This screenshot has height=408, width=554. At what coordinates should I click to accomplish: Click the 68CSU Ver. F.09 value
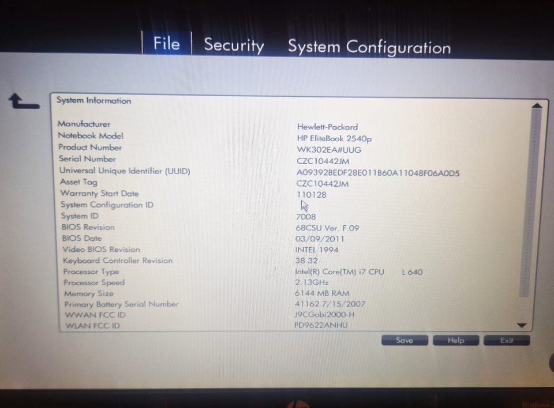(x=327, y=228)
